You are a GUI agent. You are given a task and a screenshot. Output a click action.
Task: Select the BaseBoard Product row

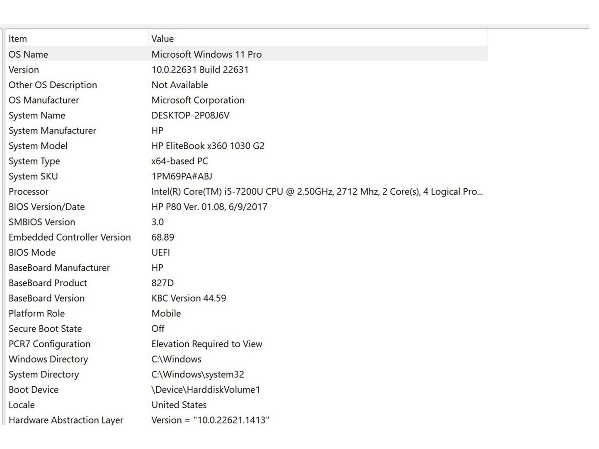coord(48,283)
